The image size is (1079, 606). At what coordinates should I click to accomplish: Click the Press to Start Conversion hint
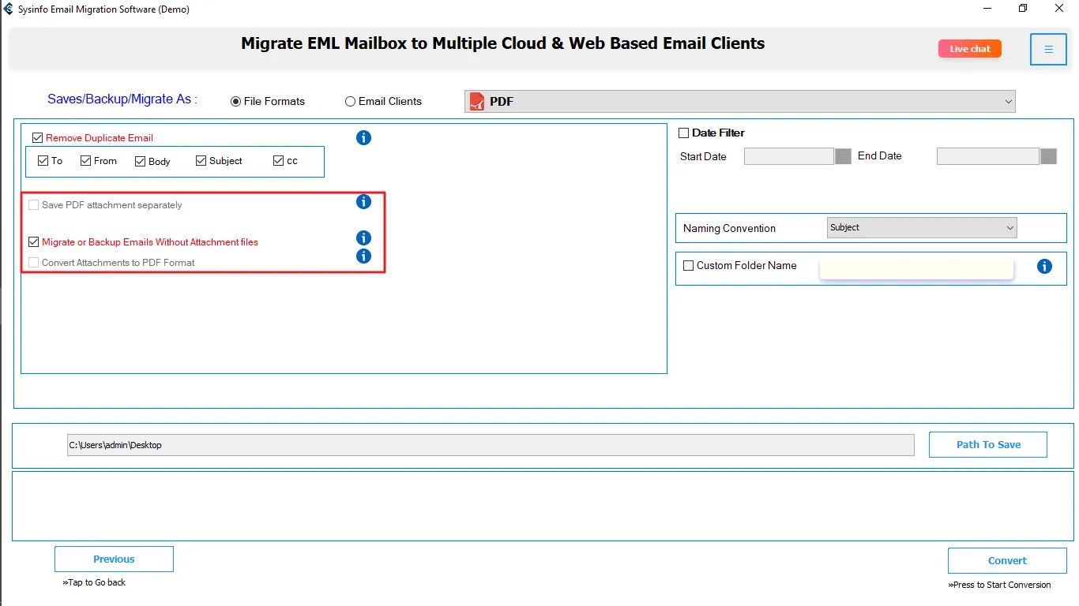coord(999,585)
